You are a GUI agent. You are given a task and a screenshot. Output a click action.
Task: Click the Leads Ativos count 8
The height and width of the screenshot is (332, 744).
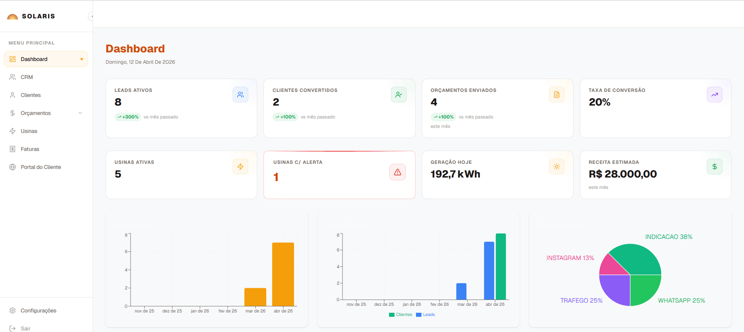pos(118,102)
